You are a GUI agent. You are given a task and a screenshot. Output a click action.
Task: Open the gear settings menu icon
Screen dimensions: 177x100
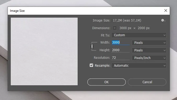click(163, 20)
